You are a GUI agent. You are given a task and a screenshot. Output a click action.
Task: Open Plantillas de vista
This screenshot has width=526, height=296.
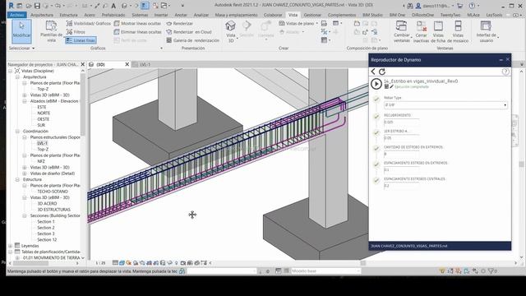tap(51, 31)
